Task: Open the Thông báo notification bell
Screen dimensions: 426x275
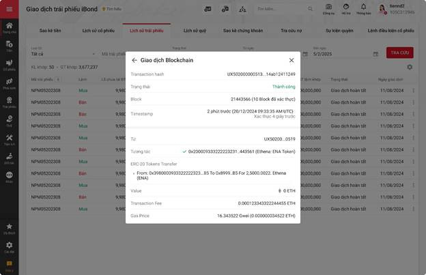Action: 363,9
